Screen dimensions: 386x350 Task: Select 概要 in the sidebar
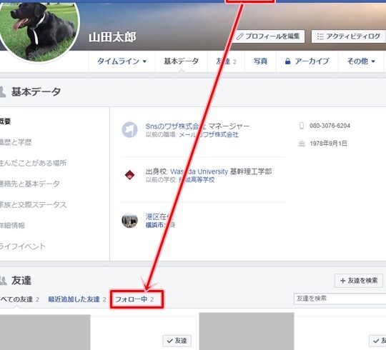5,121
